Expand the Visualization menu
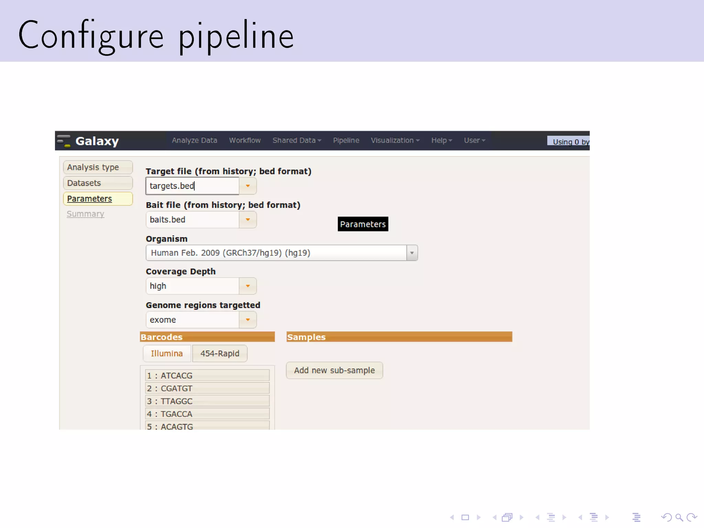This screenshot has height=528, width=704. click(x=395, y=140)
